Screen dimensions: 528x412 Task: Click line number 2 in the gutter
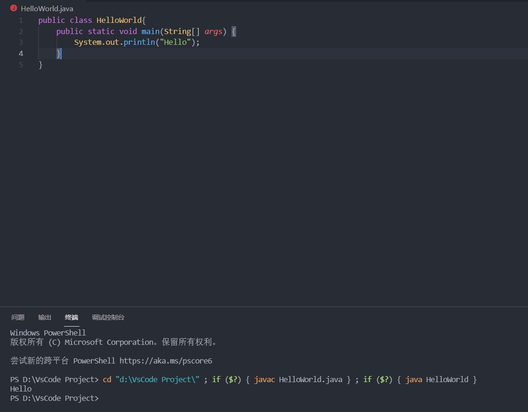pyautogui.click(x=21, y=32)
